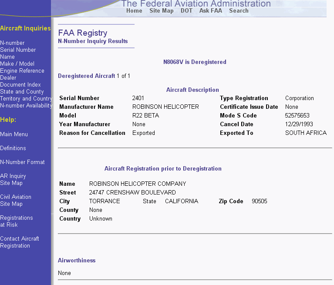Open the N-number inquiry link
The width and height of the screenshot is (334, 285).
[12, 43]
